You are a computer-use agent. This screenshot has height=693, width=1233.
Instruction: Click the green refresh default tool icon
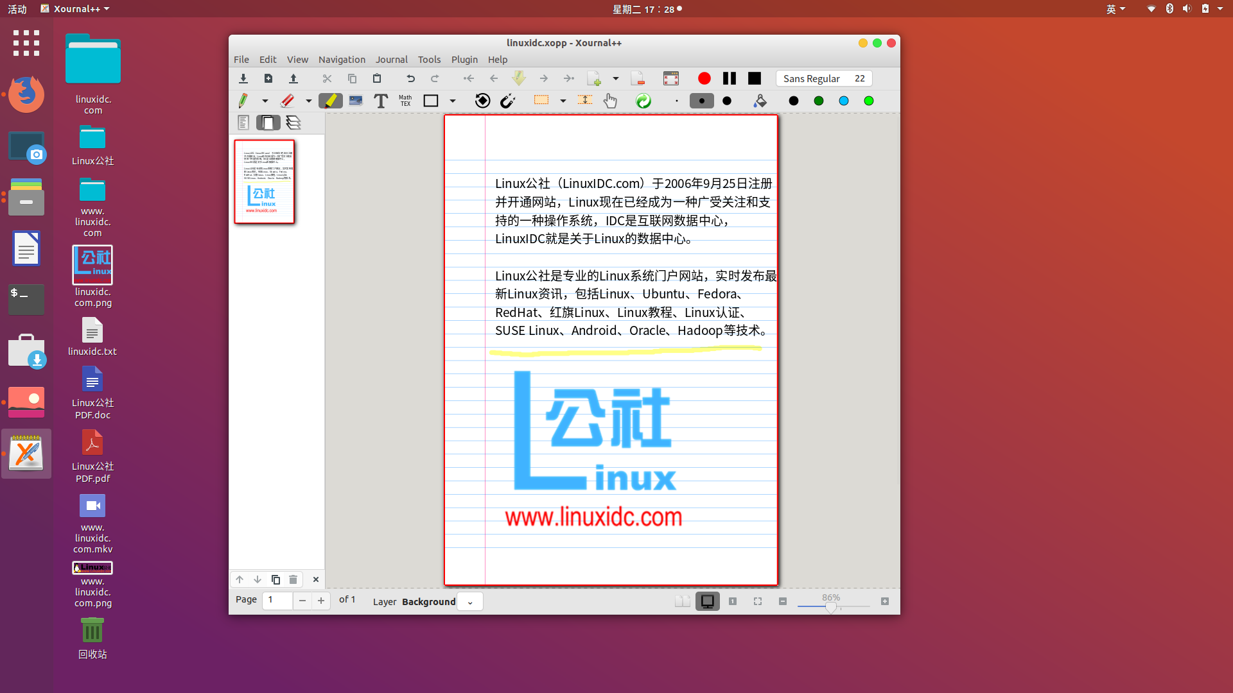click(643, 101)
